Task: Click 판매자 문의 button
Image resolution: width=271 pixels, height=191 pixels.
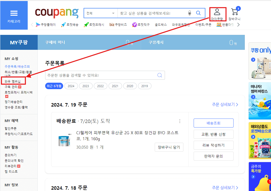Action: tap(213, 156)
